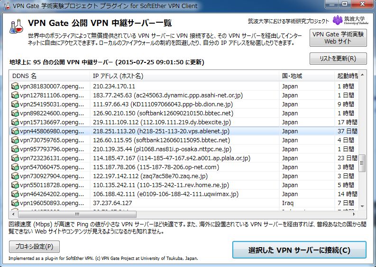Viewport: 376px width, 267px height.
Task: Open VPN Gate 学術実験 Web サイト
Action: [338, 38]
